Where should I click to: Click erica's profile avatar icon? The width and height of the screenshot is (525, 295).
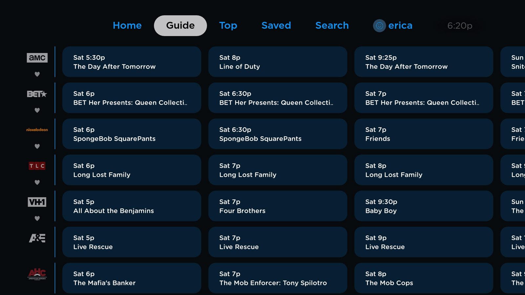tap(379, 26)
